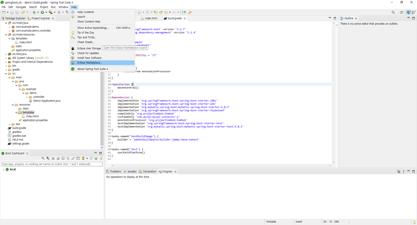Open the Window menu in menu bar

pos(63,7)
